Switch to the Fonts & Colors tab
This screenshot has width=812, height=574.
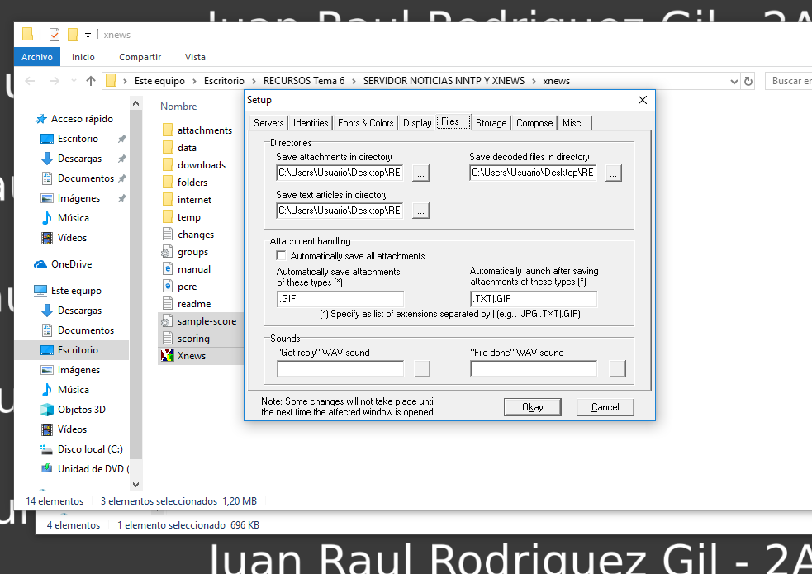365,123
